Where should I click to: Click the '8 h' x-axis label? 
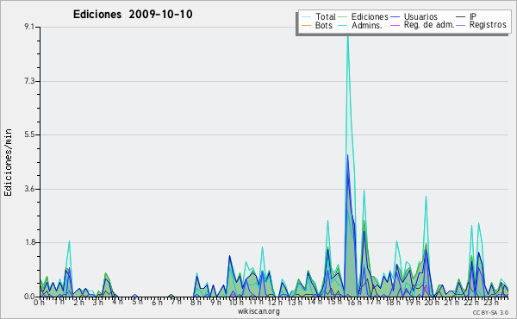(196, 302)
